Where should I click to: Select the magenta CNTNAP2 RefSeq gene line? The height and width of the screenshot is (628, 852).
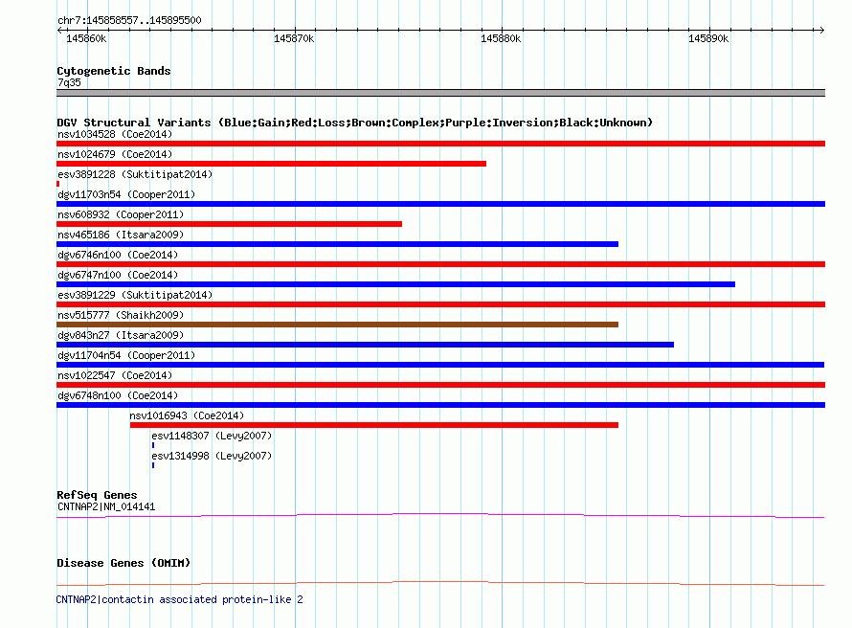[x=440, y=516]
